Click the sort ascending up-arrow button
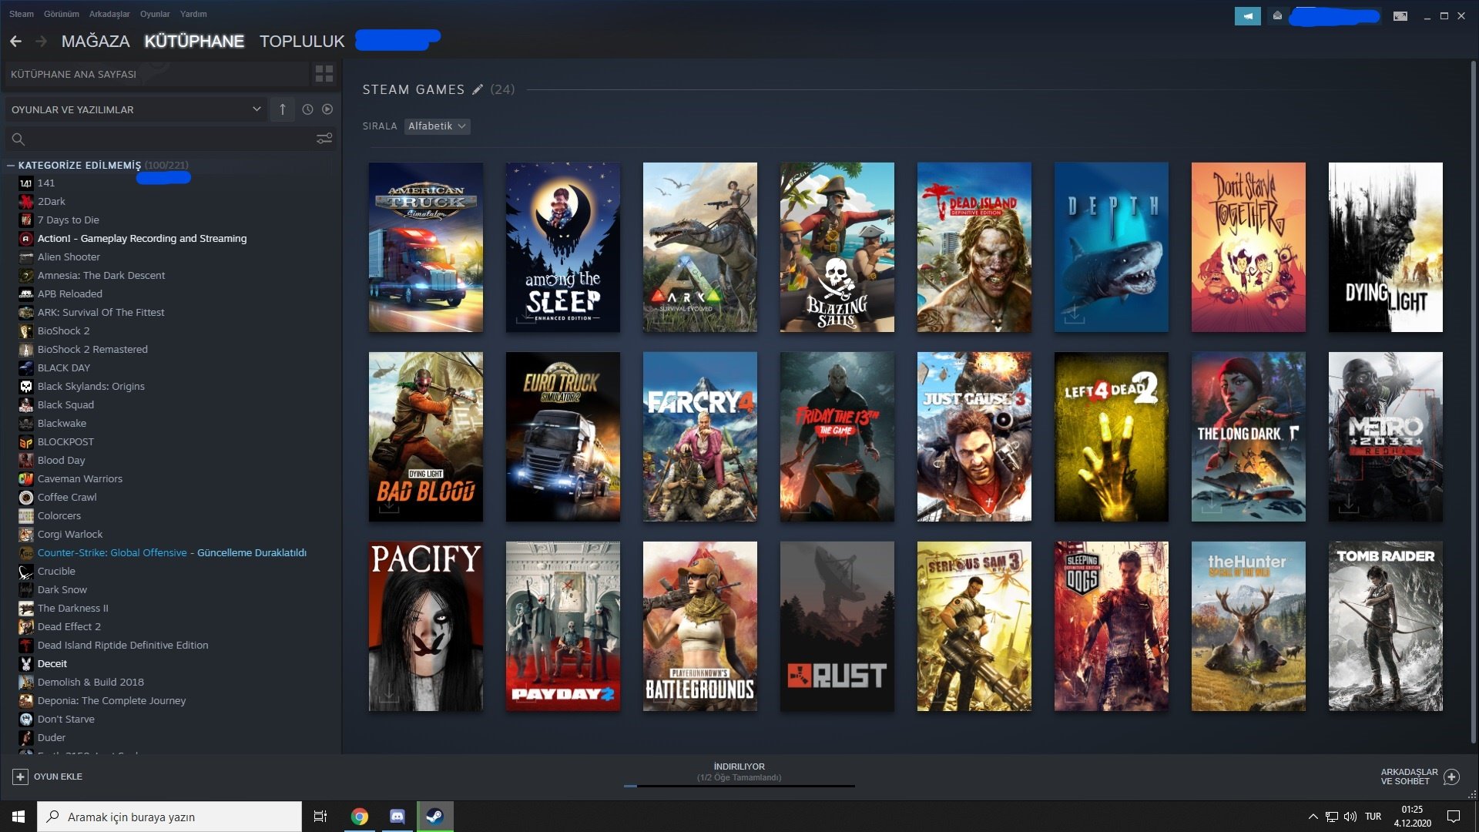 [283, 109]
